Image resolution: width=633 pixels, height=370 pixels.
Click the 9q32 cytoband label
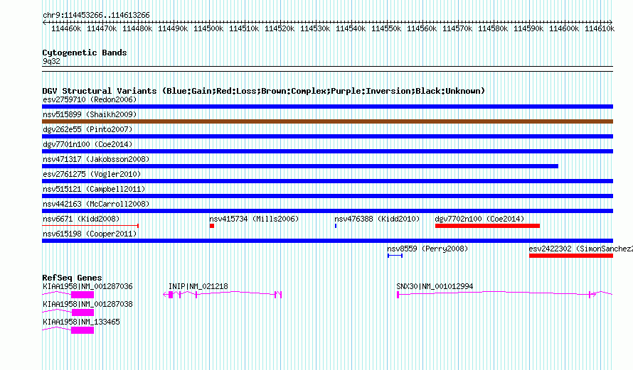coord(51,61)
